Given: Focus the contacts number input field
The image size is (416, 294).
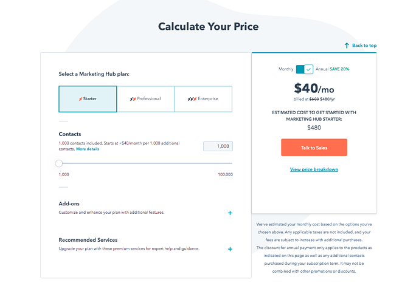Looking at the screenshot, I should (218, 146).
